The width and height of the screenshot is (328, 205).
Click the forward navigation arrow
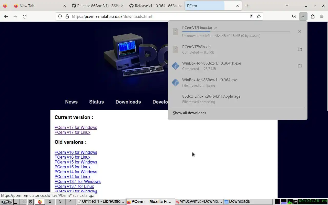(x=15, y=16)
